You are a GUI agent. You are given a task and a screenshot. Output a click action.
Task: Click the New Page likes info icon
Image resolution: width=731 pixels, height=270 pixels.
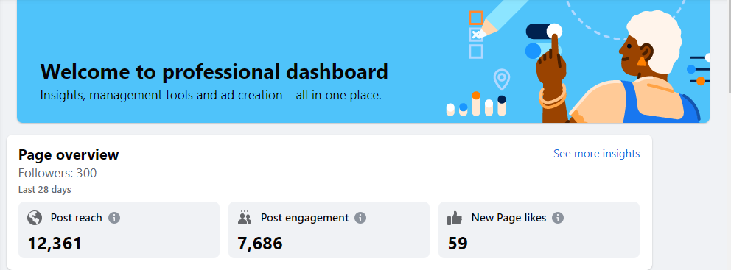558,217
